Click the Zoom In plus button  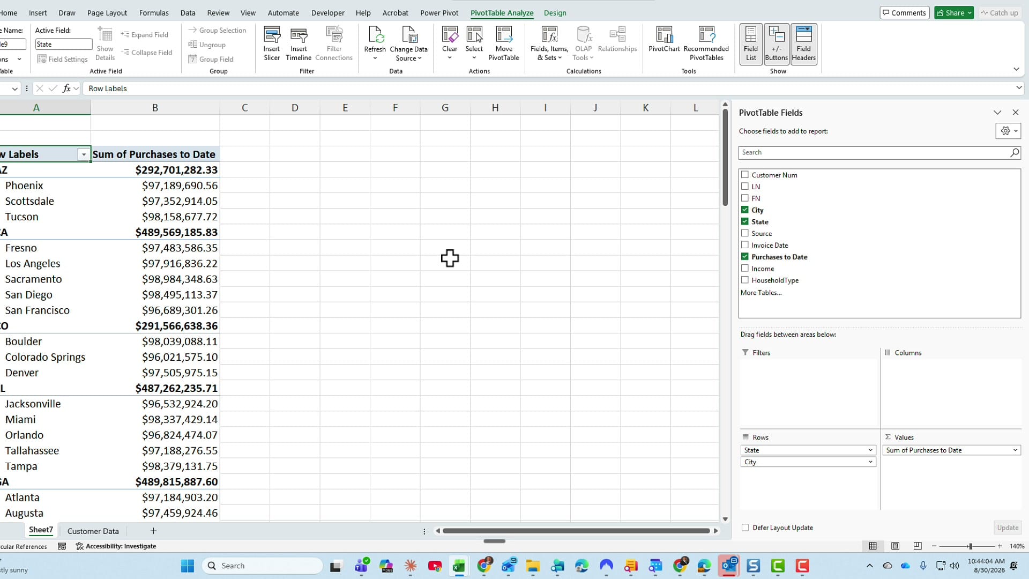[1000, 546]
